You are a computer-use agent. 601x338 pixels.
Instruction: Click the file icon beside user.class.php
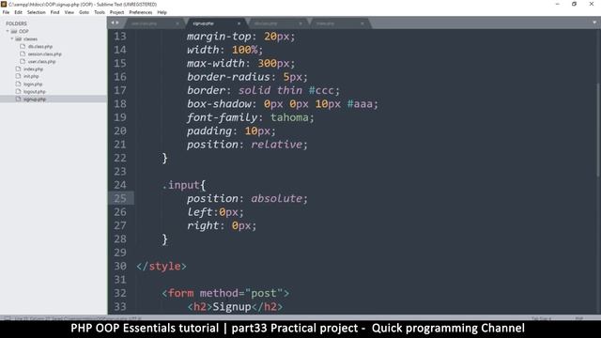click(x=23, y=61)
